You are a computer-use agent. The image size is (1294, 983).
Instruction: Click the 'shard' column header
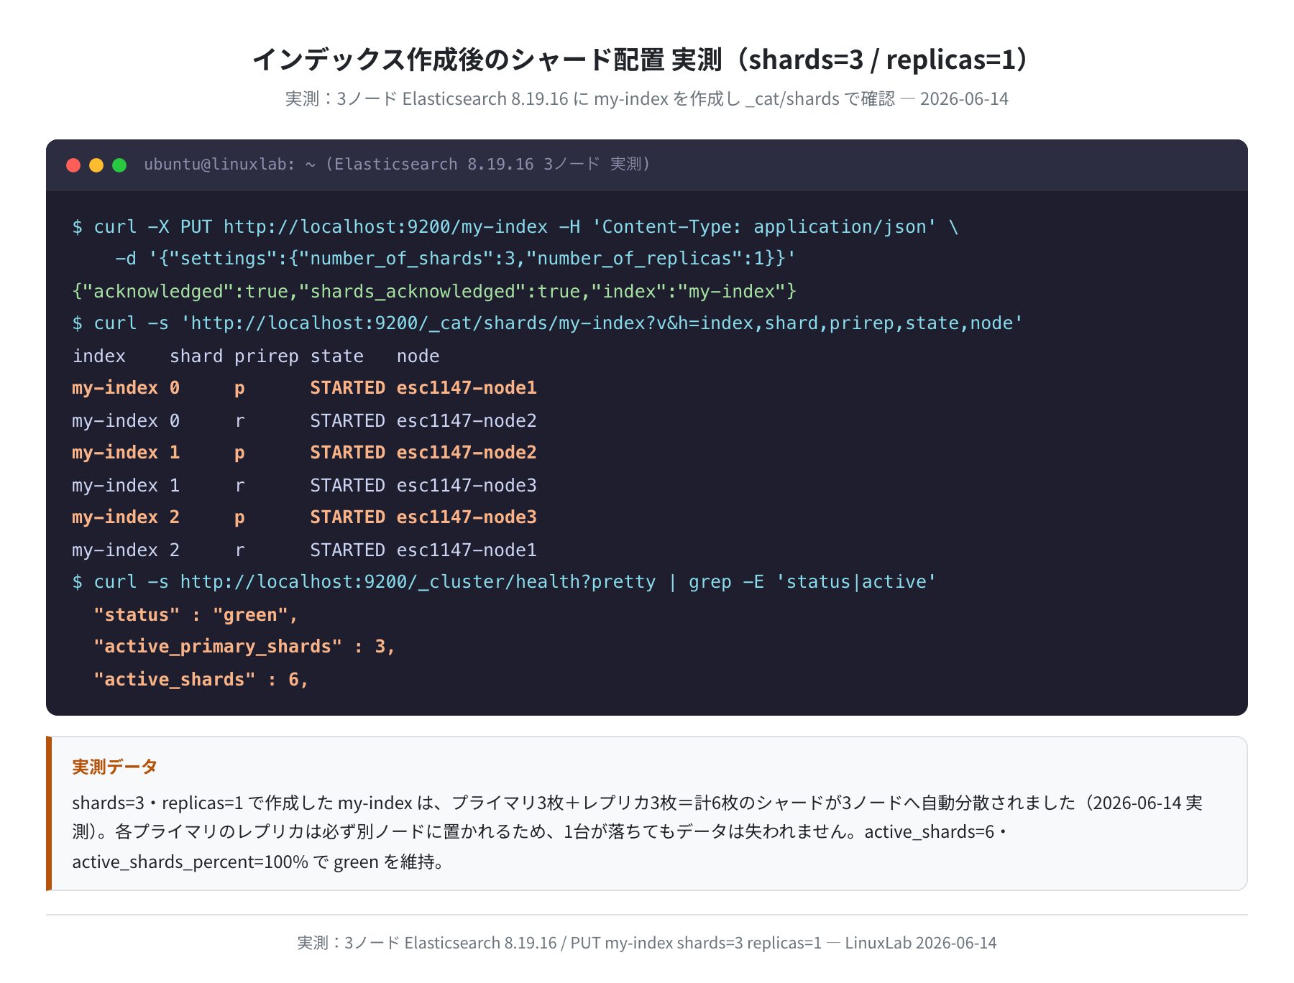click(x=196, y=356)
